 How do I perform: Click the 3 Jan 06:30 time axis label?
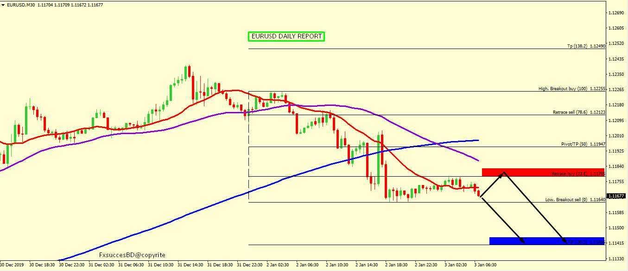coord(485,265)
